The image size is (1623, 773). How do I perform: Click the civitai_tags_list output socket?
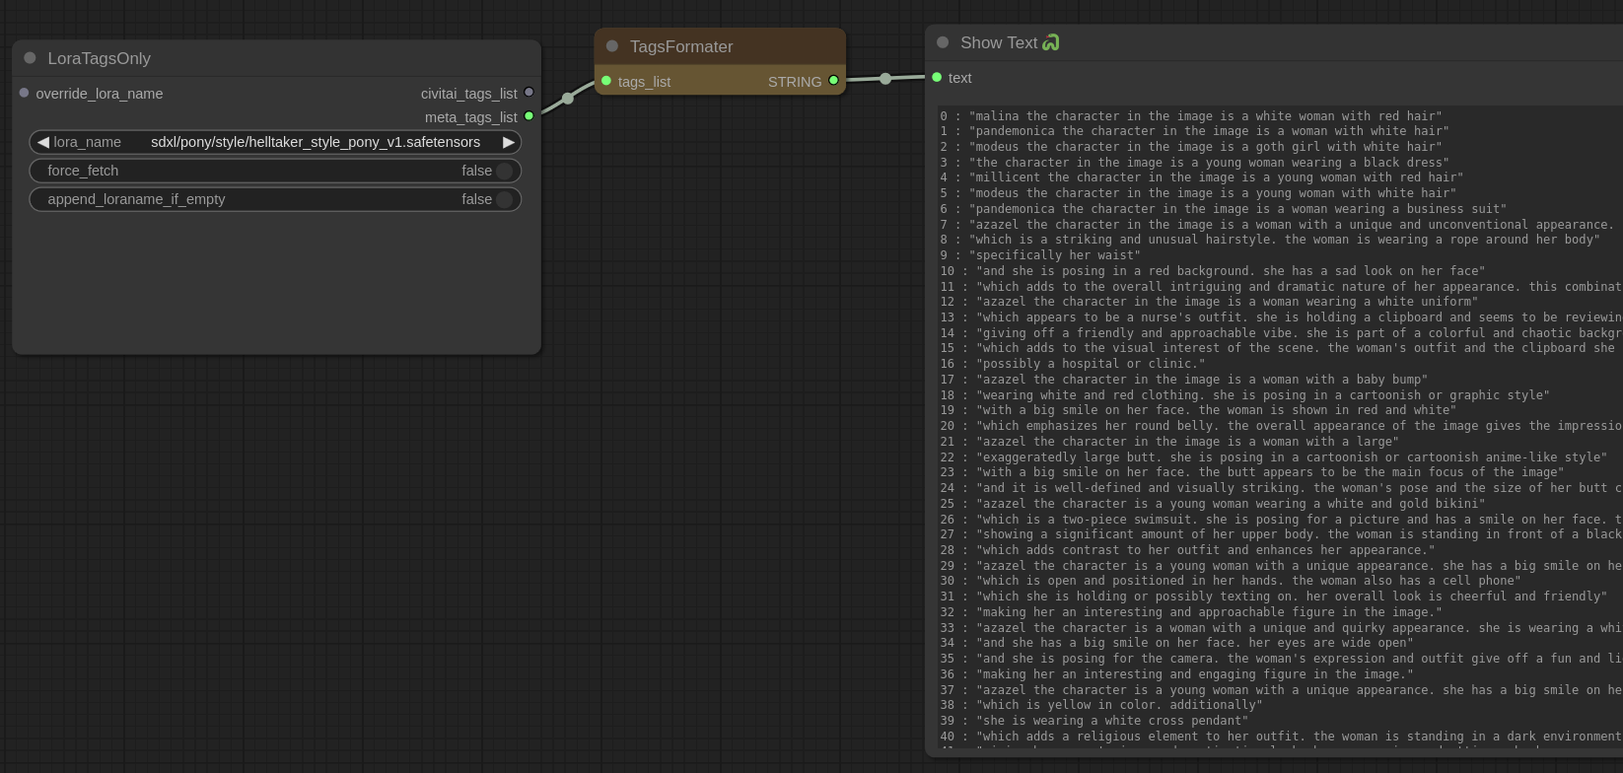point(529,93)
